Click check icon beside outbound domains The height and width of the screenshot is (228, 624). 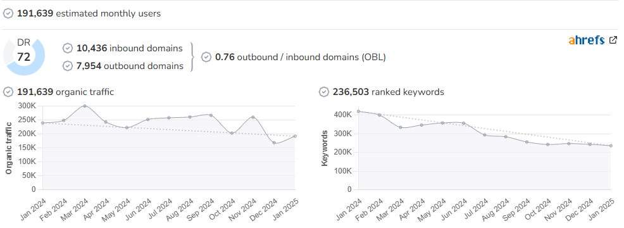coord(68,66)
